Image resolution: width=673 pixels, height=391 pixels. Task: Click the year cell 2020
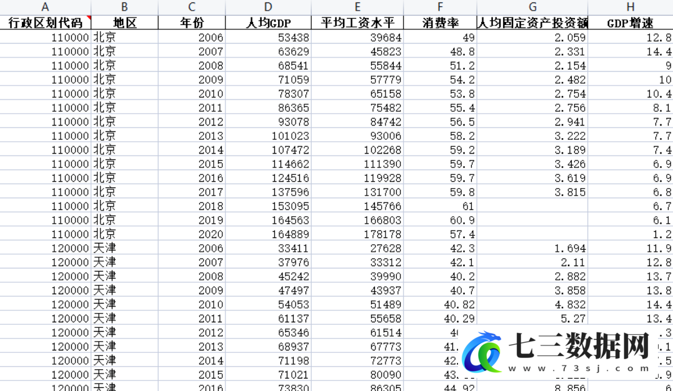click(x=192, y=234)
